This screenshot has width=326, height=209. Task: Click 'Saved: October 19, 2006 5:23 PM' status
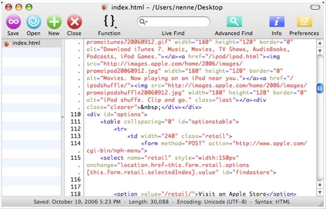77,202
